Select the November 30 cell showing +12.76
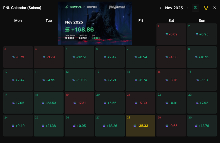 202,126
